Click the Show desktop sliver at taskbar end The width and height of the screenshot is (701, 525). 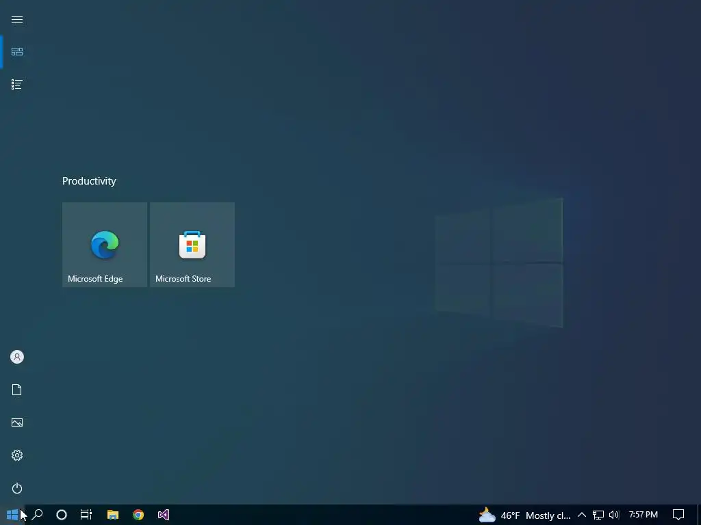coord(699,515)
